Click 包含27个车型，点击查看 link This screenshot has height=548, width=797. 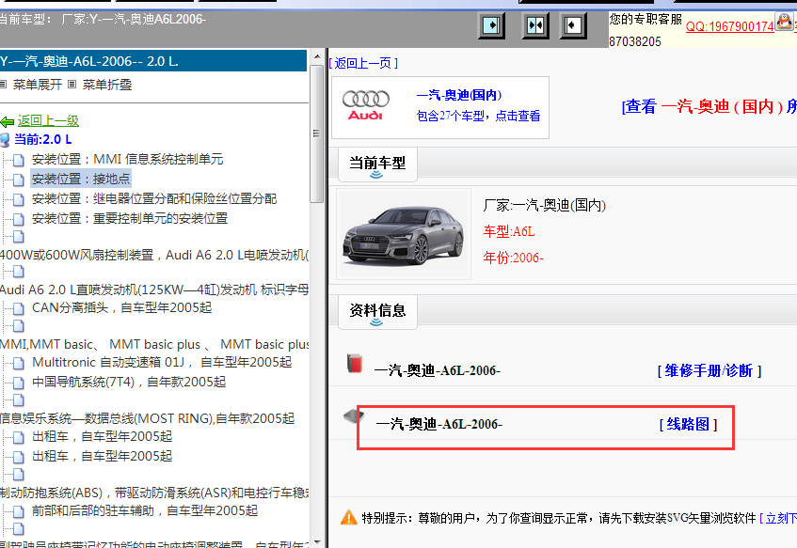[478, 117]
